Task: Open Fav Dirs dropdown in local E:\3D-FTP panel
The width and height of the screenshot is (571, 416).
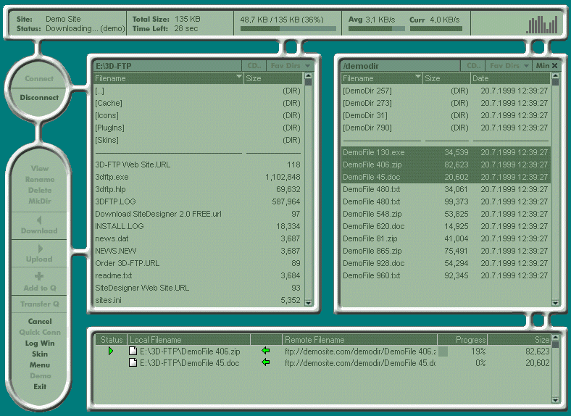Action: [x=291, y=65]
